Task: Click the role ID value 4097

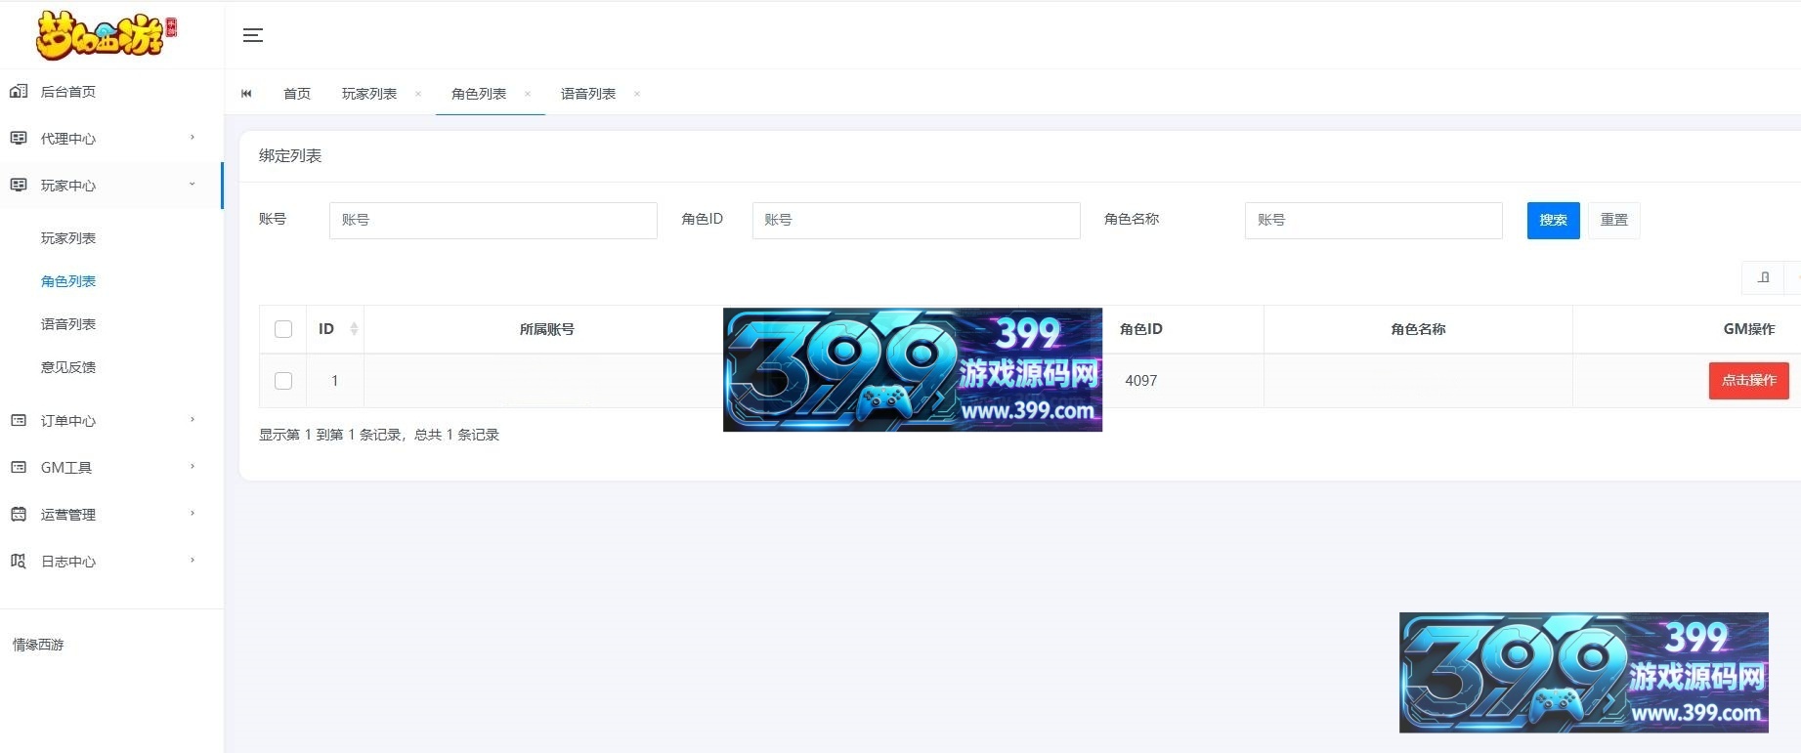Action: point(1141,381)
